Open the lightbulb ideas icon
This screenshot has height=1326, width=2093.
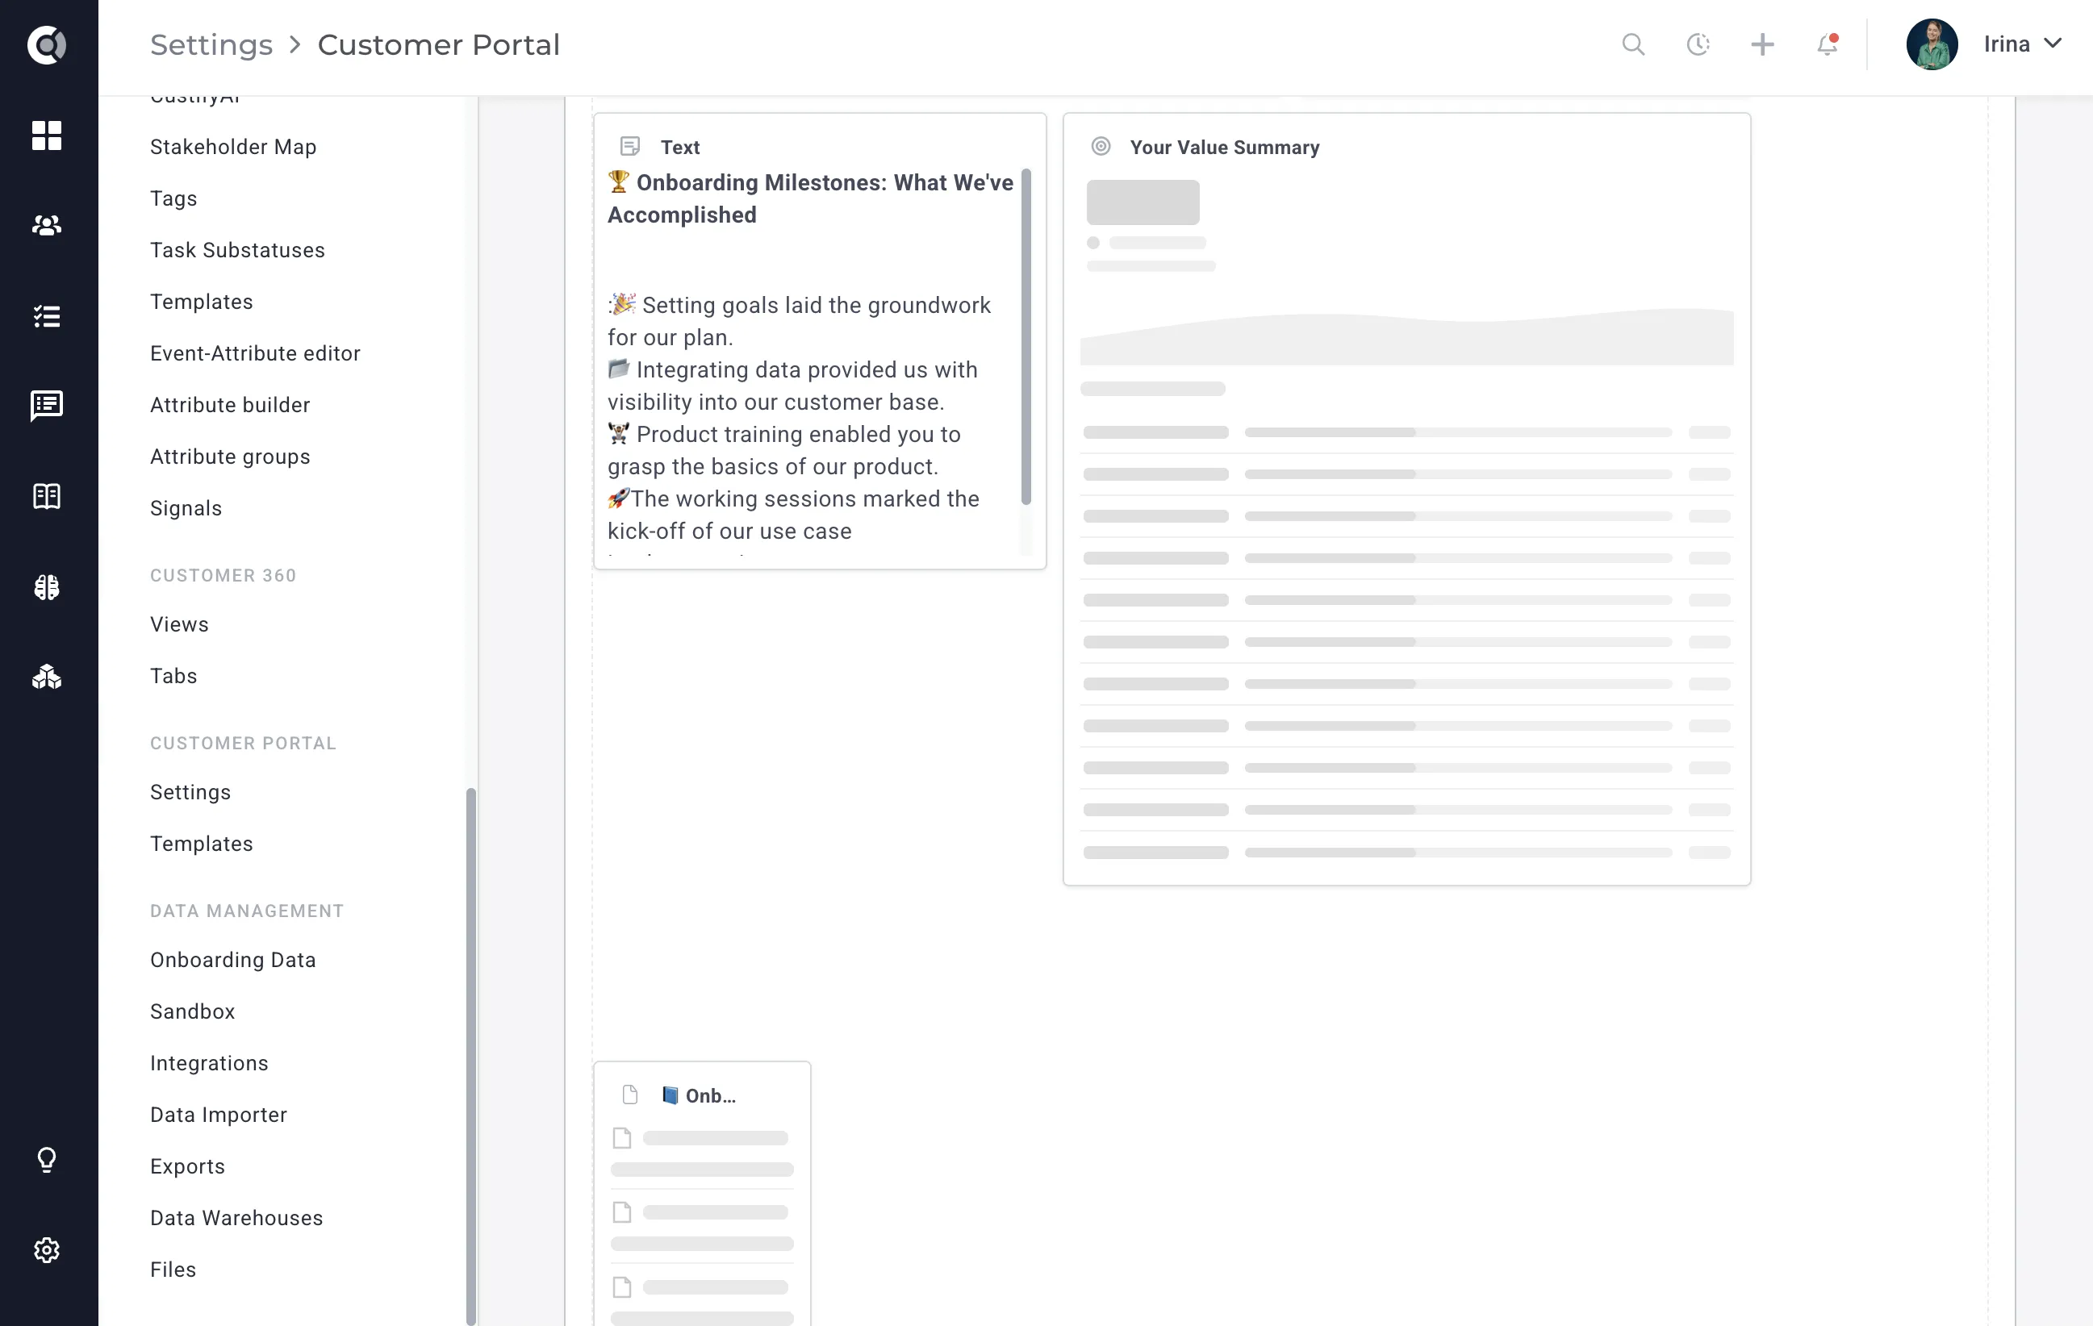[x=47, y=1160]
